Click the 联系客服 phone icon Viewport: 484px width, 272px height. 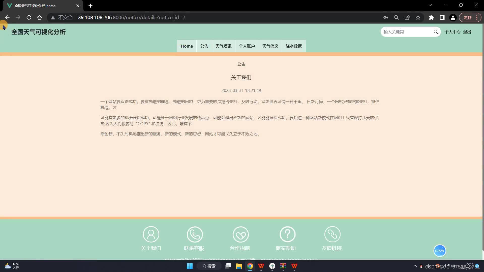[195, 234]
